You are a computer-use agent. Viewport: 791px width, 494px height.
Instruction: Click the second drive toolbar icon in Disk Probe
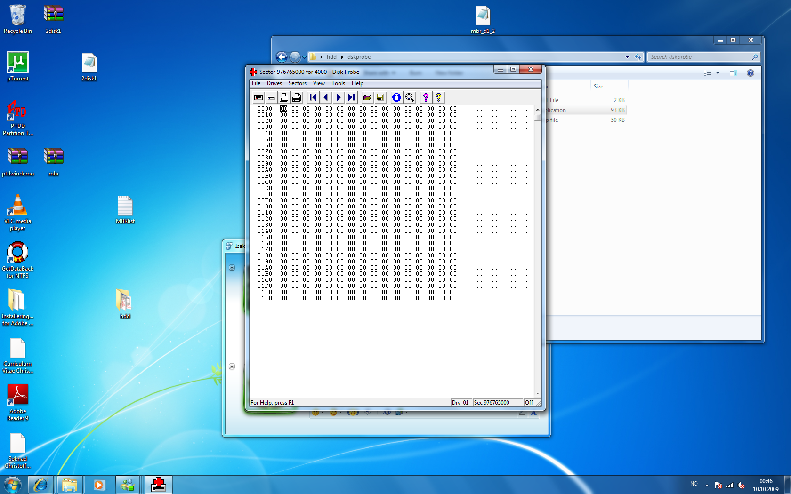tap(271, 97)
